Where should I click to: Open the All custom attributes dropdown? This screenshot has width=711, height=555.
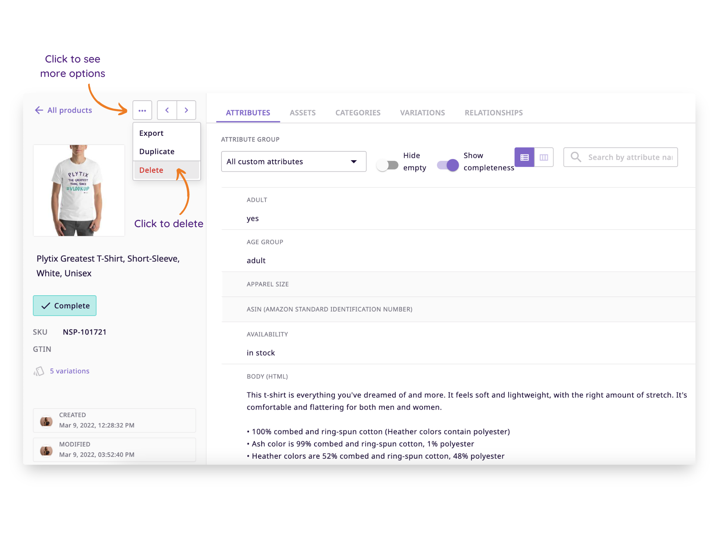coord(294,161)
